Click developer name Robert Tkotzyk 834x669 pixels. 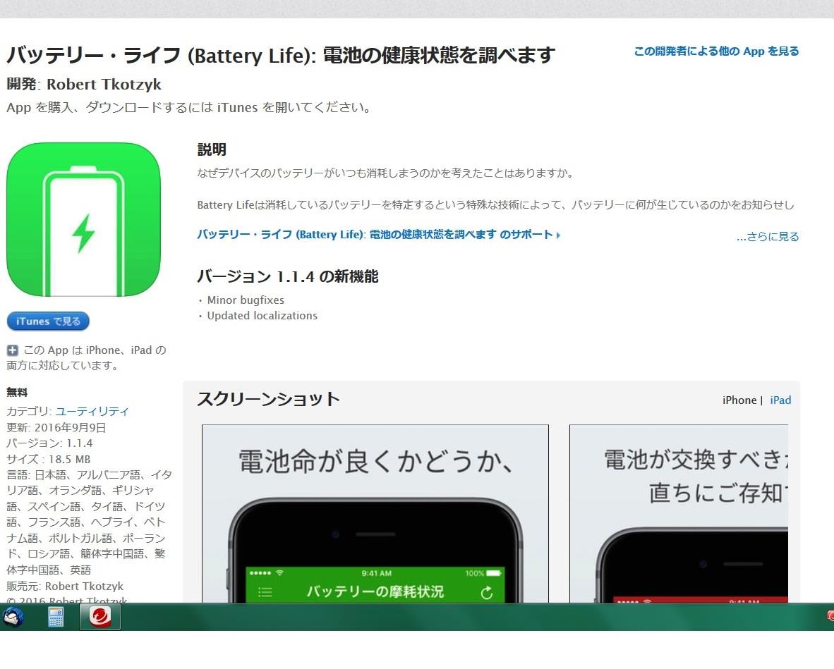click(104, 85)
